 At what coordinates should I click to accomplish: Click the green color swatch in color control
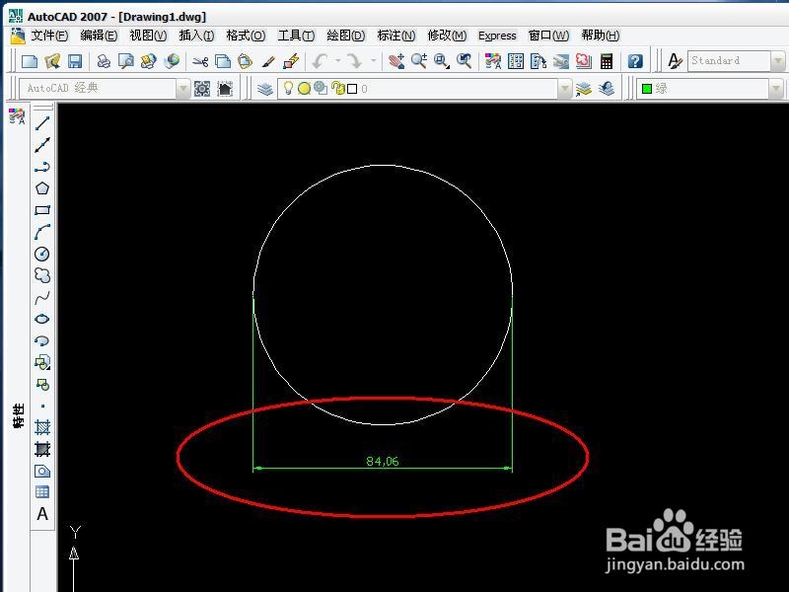point(647,89)
